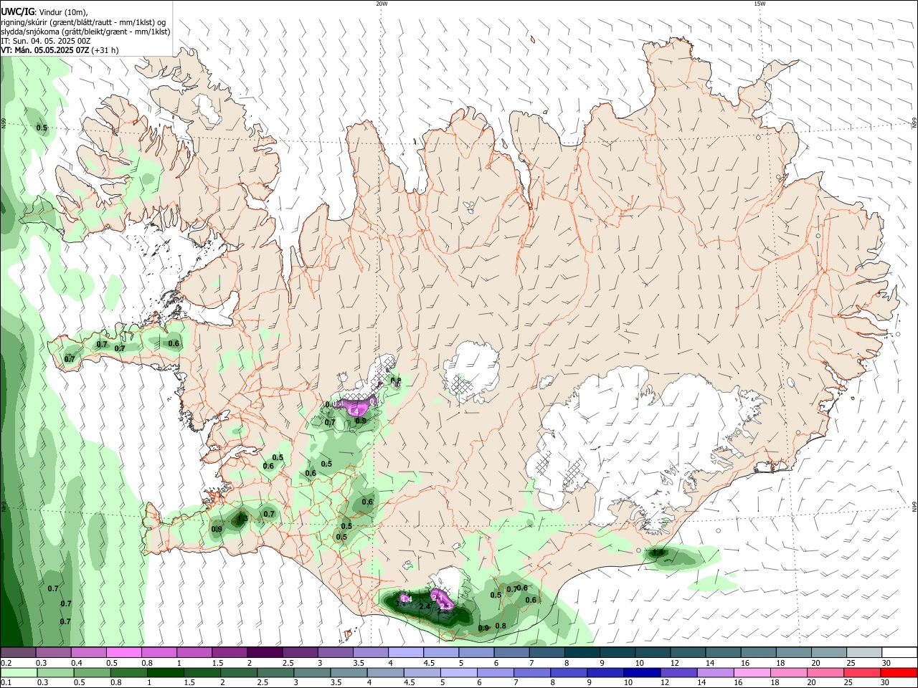The height and width of the screenshot is (688, 918).
Task: Select the '3.1' precipitation value on south coast
Action: (x=401, y=604)
